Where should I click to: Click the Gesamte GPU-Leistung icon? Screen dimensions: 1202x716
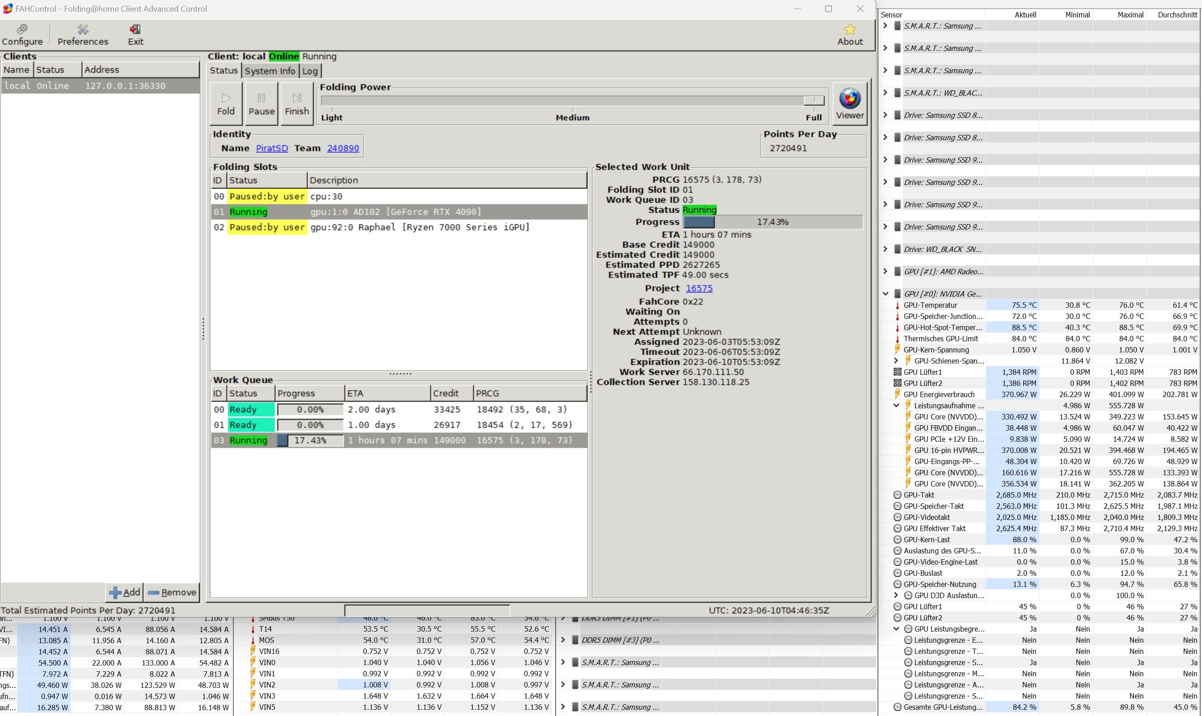tap(898, 707)
